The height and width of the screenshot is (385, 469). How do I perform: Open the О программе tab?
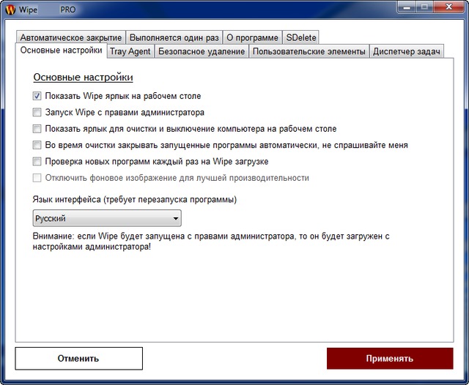click(251, 37)
